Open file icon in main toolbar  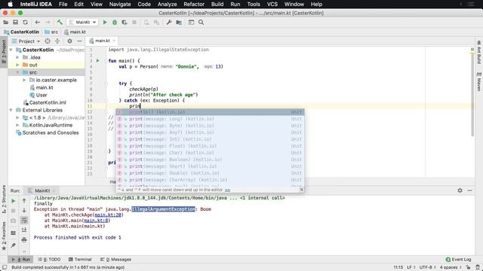point(5,23)
